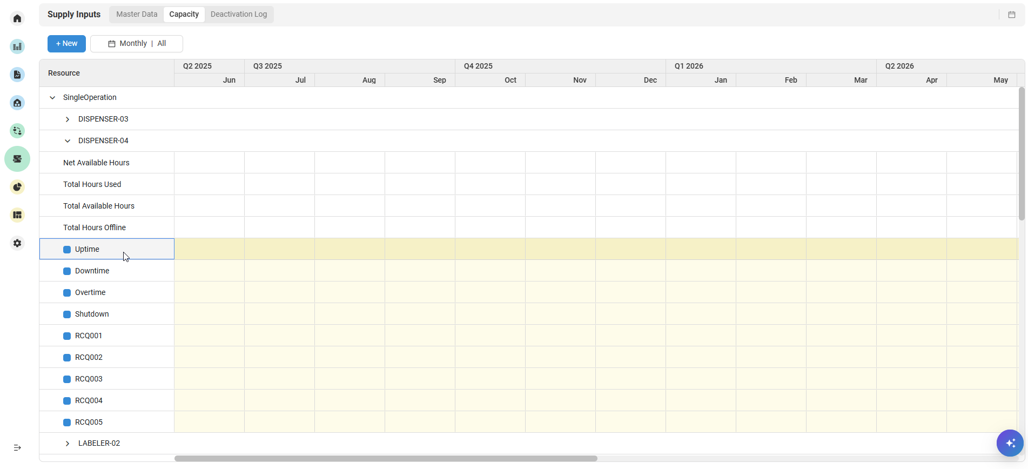The image size is (1028, 469).
Task: Open the Monthly | All filter button
Action: pyautogui.click(x=137, y=44)
